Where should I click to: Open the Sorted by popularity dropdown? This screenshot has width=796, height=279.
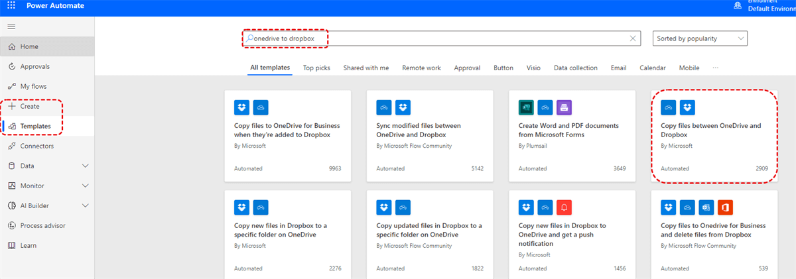point(700,38)
